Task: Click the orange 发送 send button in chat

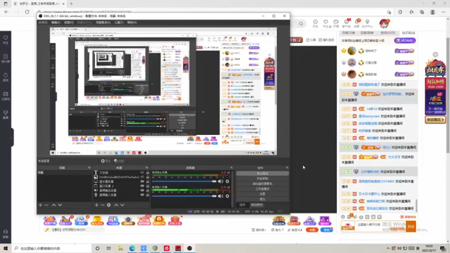Action: tap(411, 227)
